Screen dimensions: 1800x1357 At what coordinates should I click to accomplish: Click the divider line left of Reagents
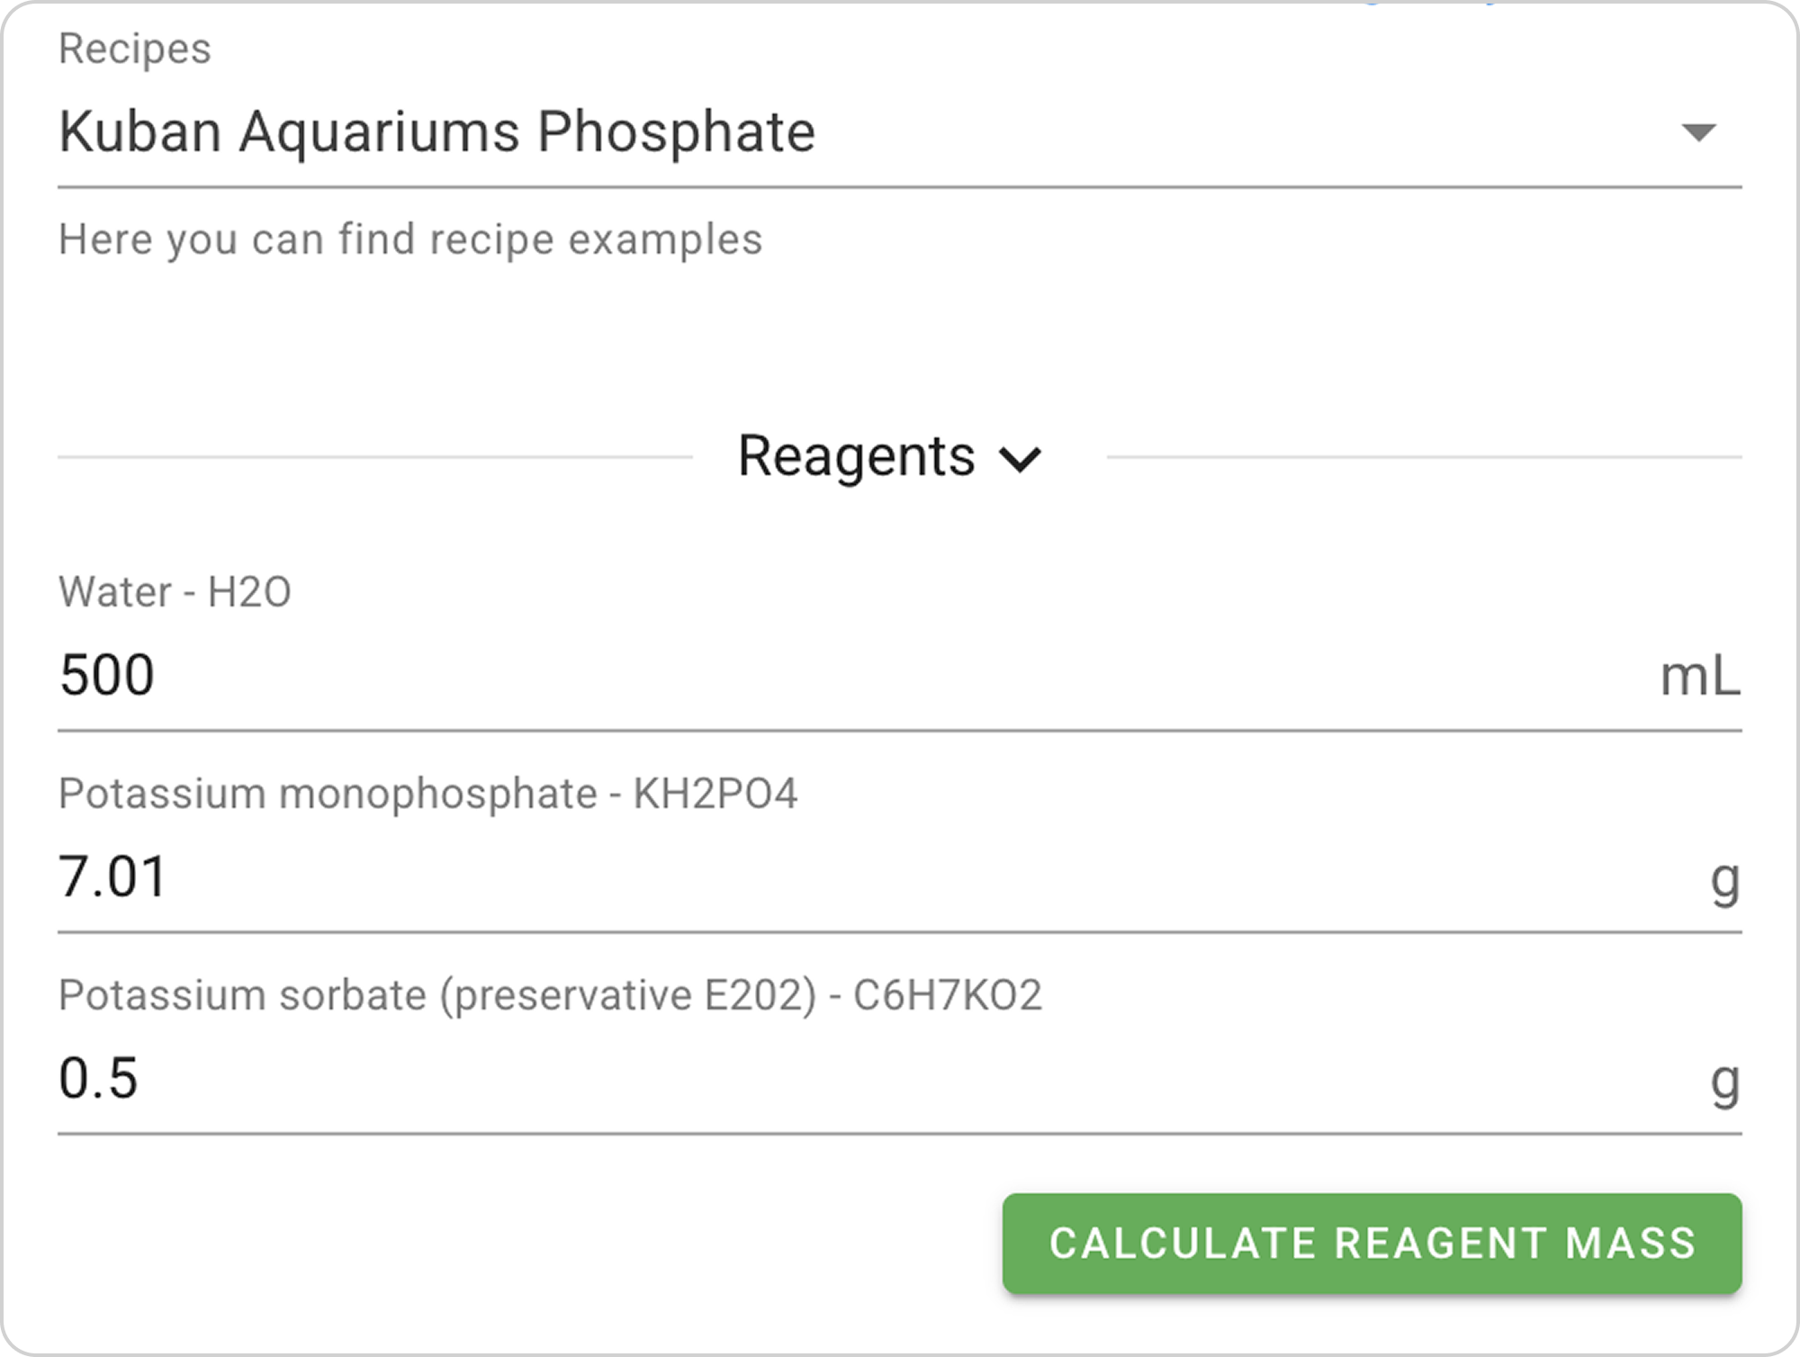tap(374, 457)
